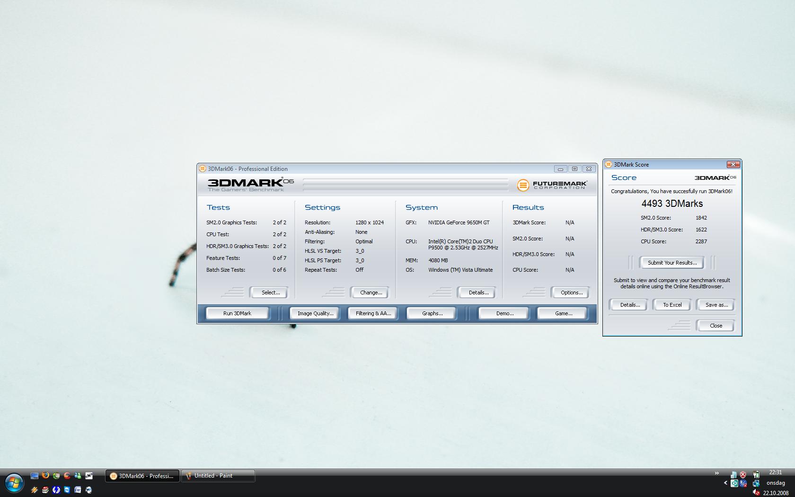Open Windows Live Messenger quick launch icon

tap(78, 476)
